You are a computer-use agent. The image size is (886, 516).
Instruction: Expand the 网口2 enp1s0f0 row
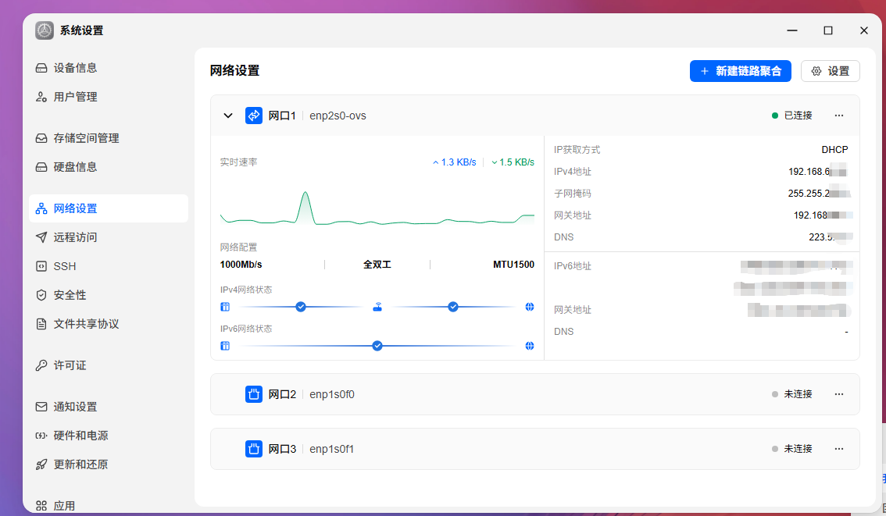point(535,394)
